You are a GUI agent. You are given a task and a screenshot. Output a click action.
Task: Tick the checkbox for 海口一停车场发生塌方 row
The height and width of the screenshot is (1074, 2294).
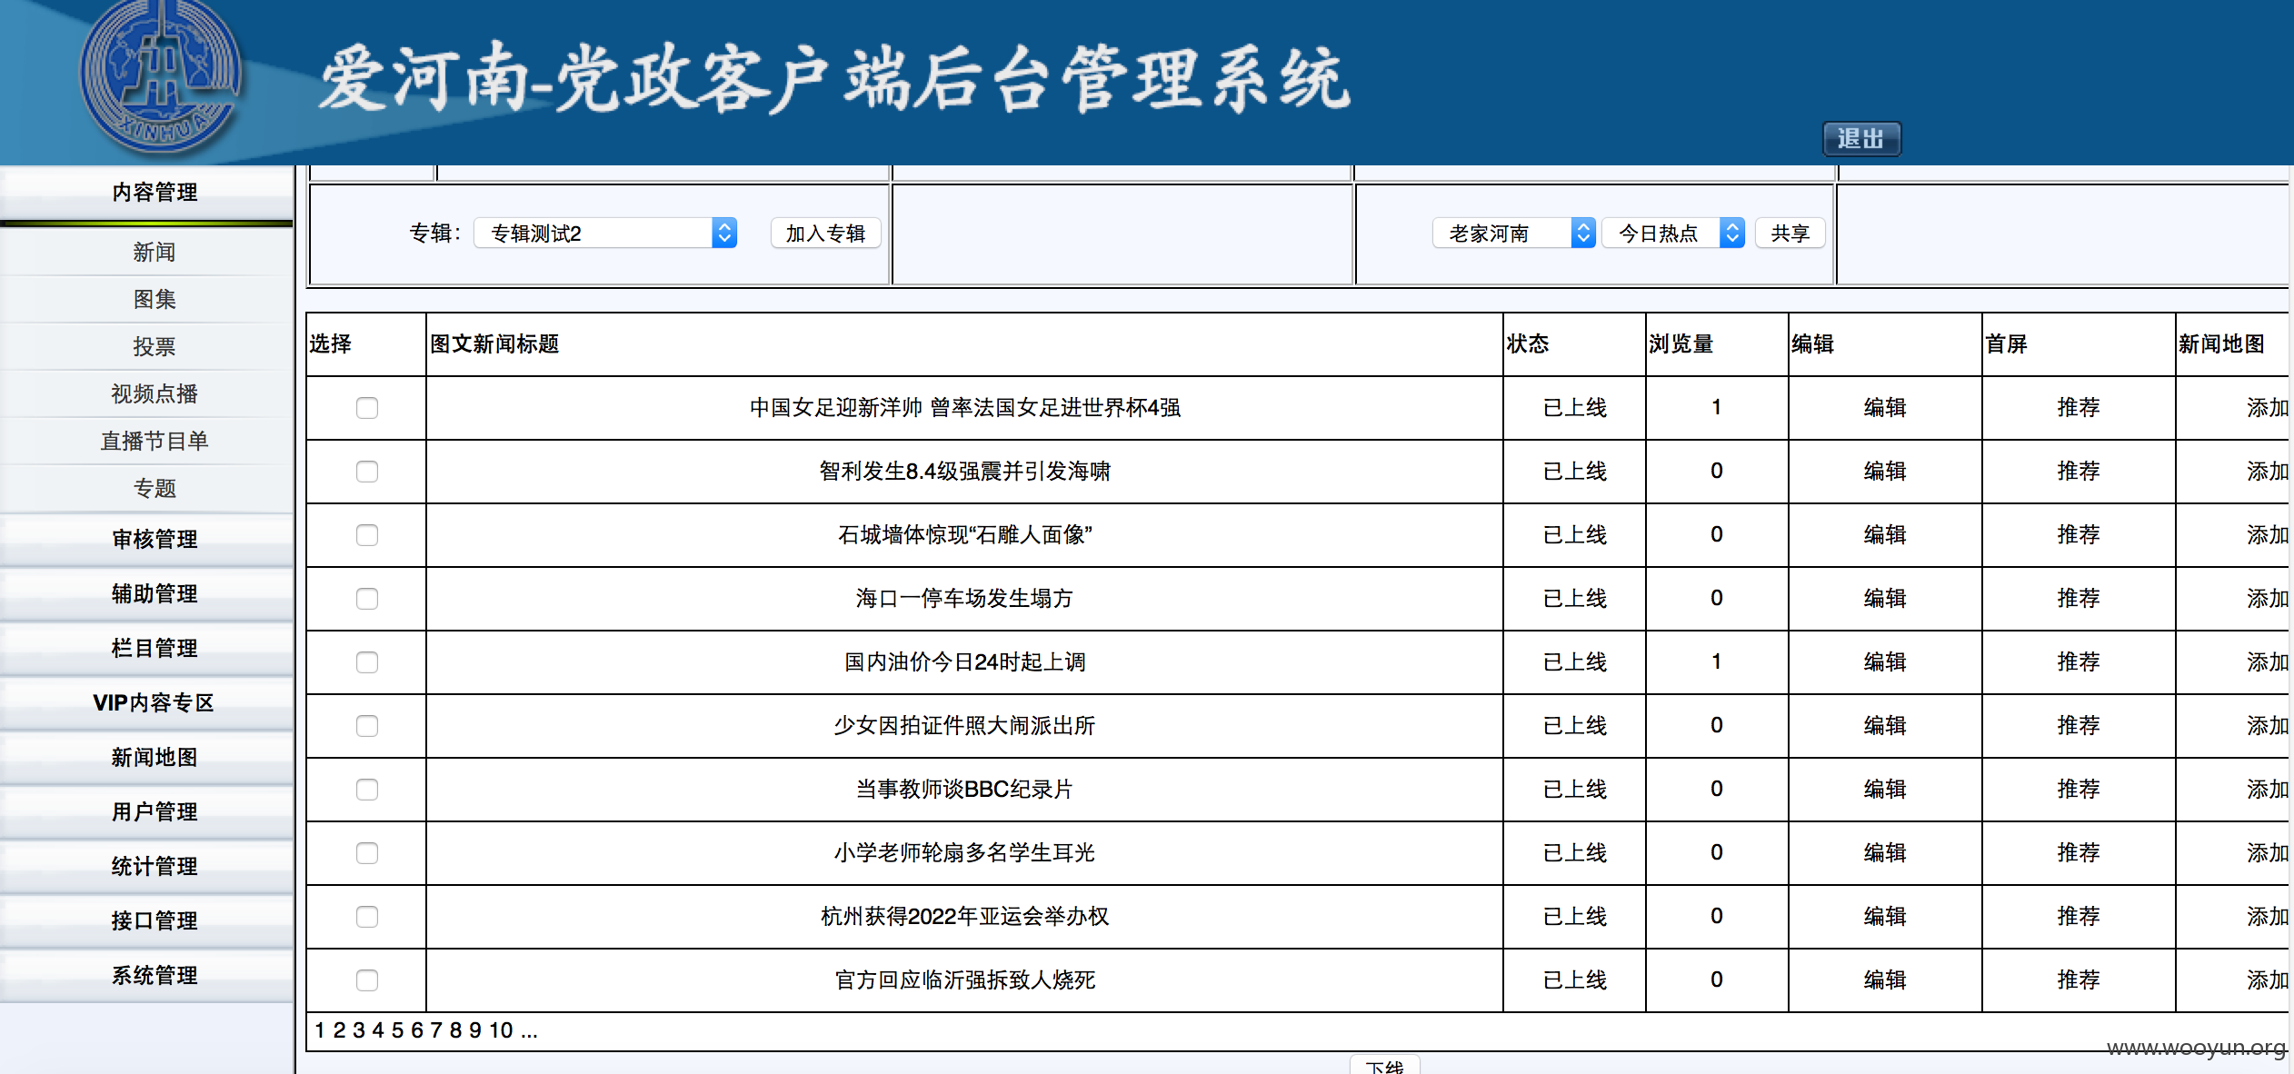click(367, 599)
